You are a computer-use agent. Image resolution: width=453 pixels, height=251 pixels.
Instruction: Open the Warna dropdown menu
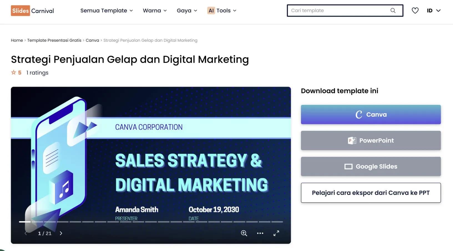[155, 11]
